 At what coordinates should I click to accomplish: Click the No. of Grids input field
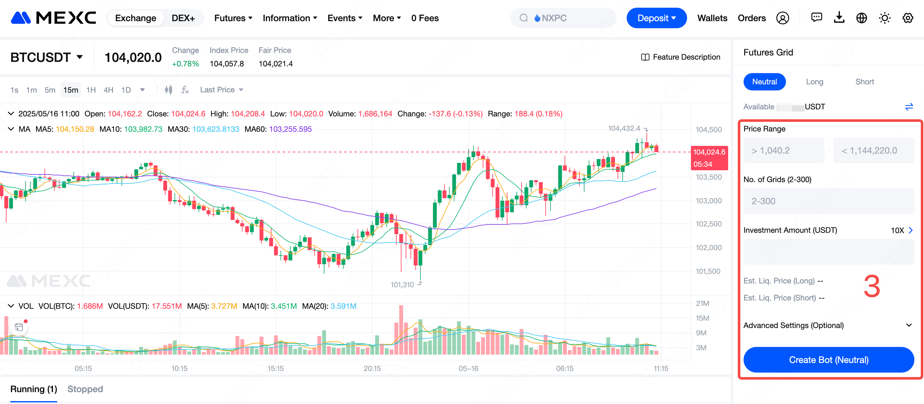tap(829, 201)
